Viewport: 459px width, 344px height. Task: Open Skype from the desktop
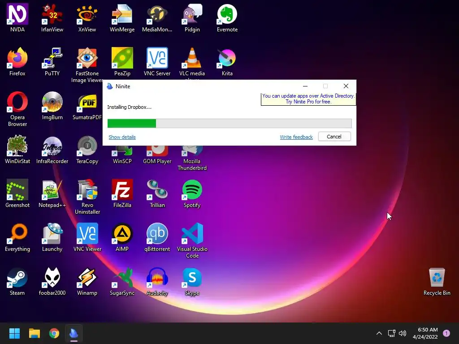(192, 281)
